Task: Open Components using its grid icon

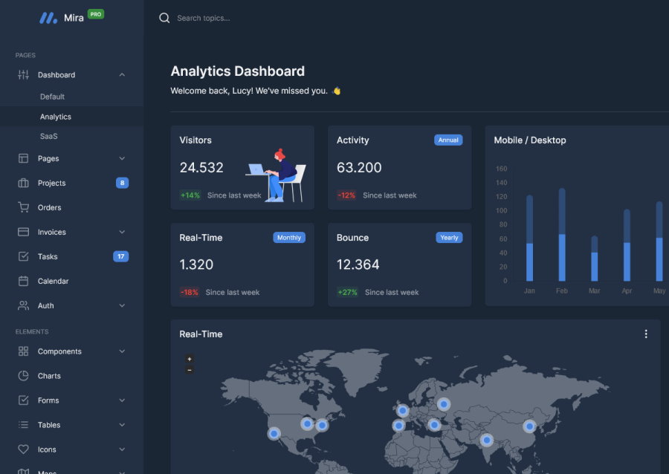Action: (22, 351)
